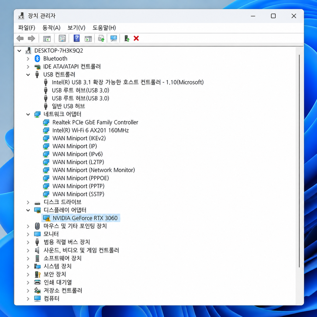
Task: Collapse the USB 컨트롤러 category
Action: pos(28,75)
